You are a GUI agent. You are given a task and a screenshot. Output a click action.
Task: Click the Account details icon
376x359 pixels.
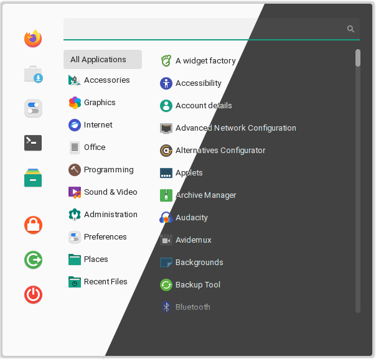(x=166, y=106)
